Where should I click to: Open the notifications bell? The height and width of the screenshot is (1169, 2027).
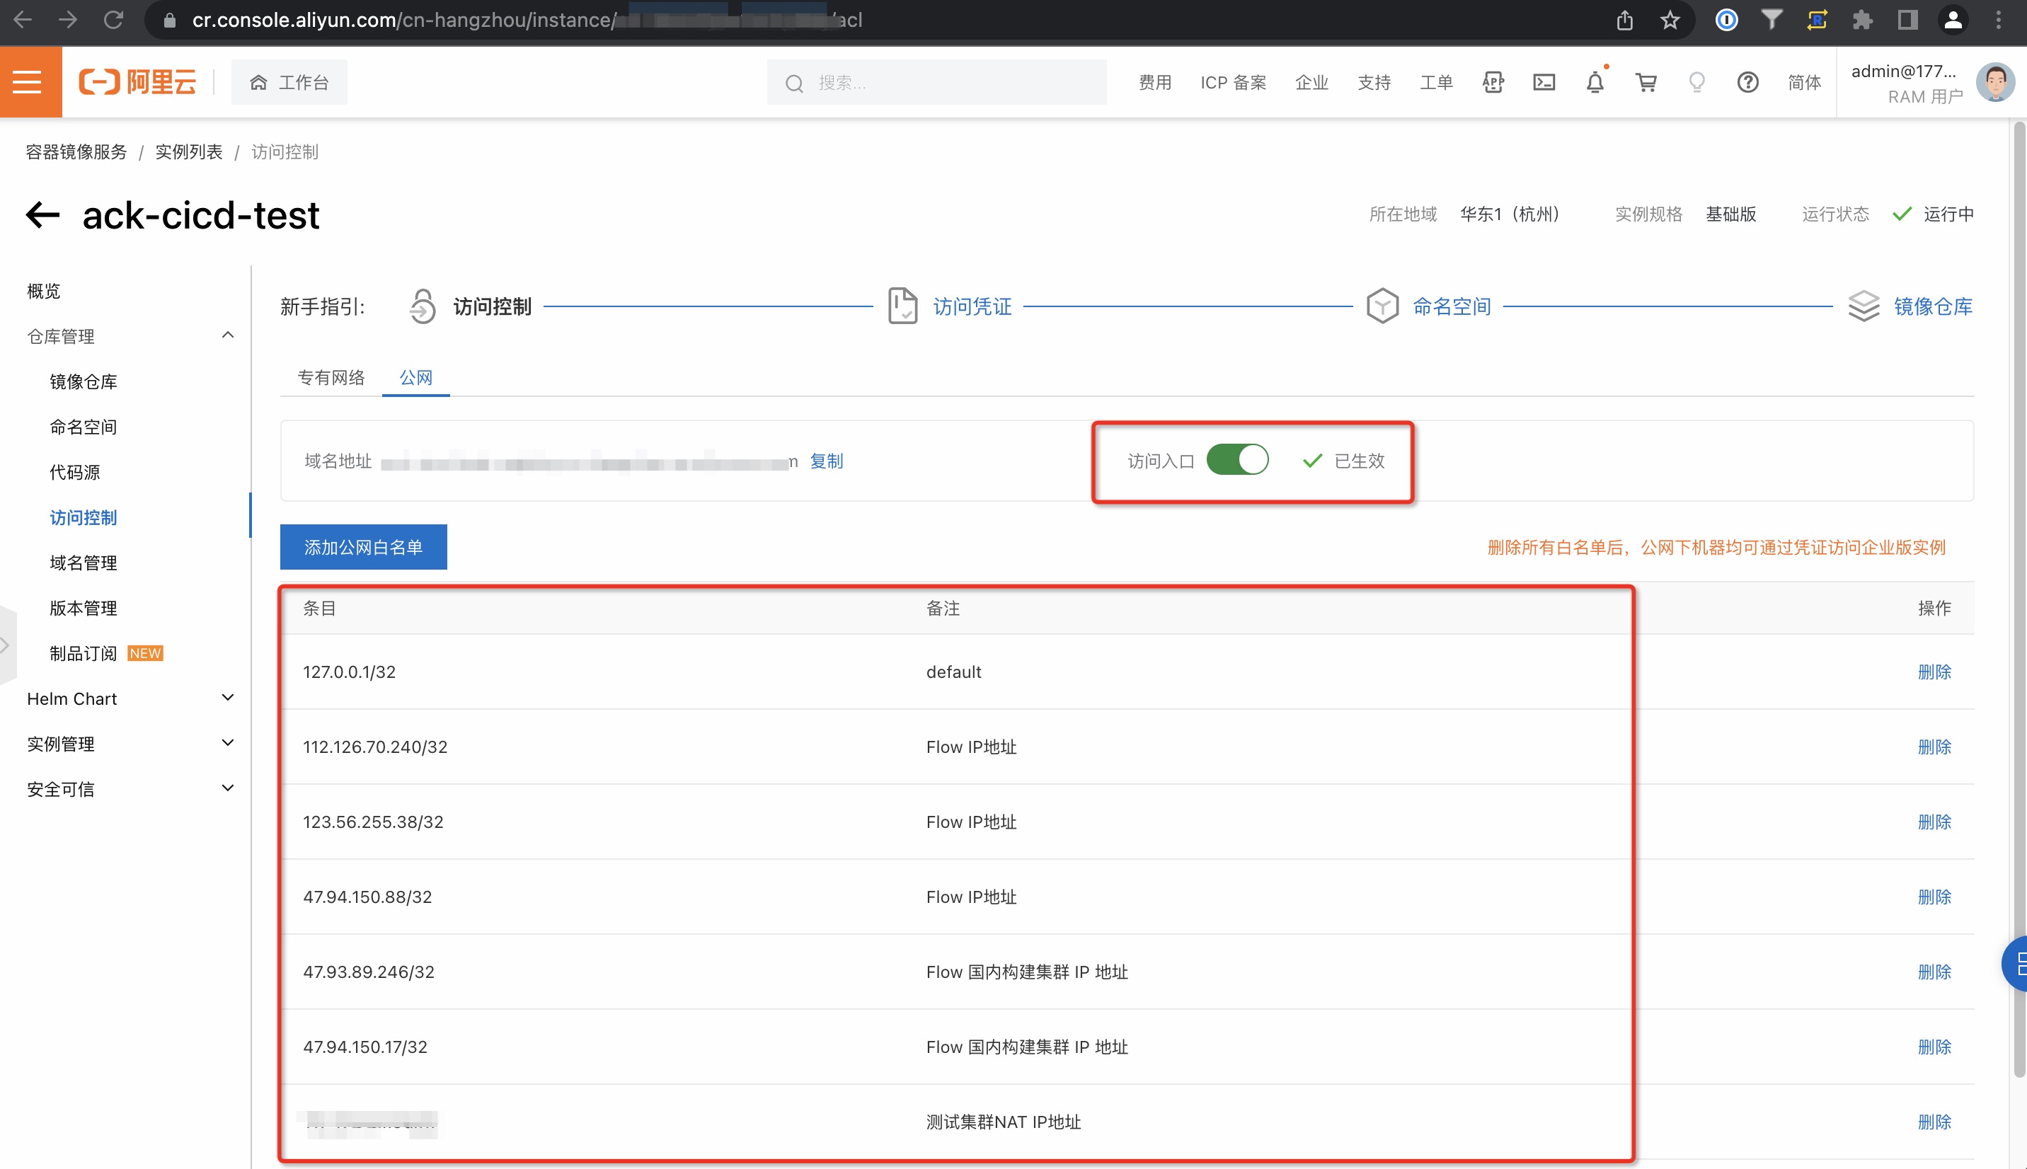1595,82
